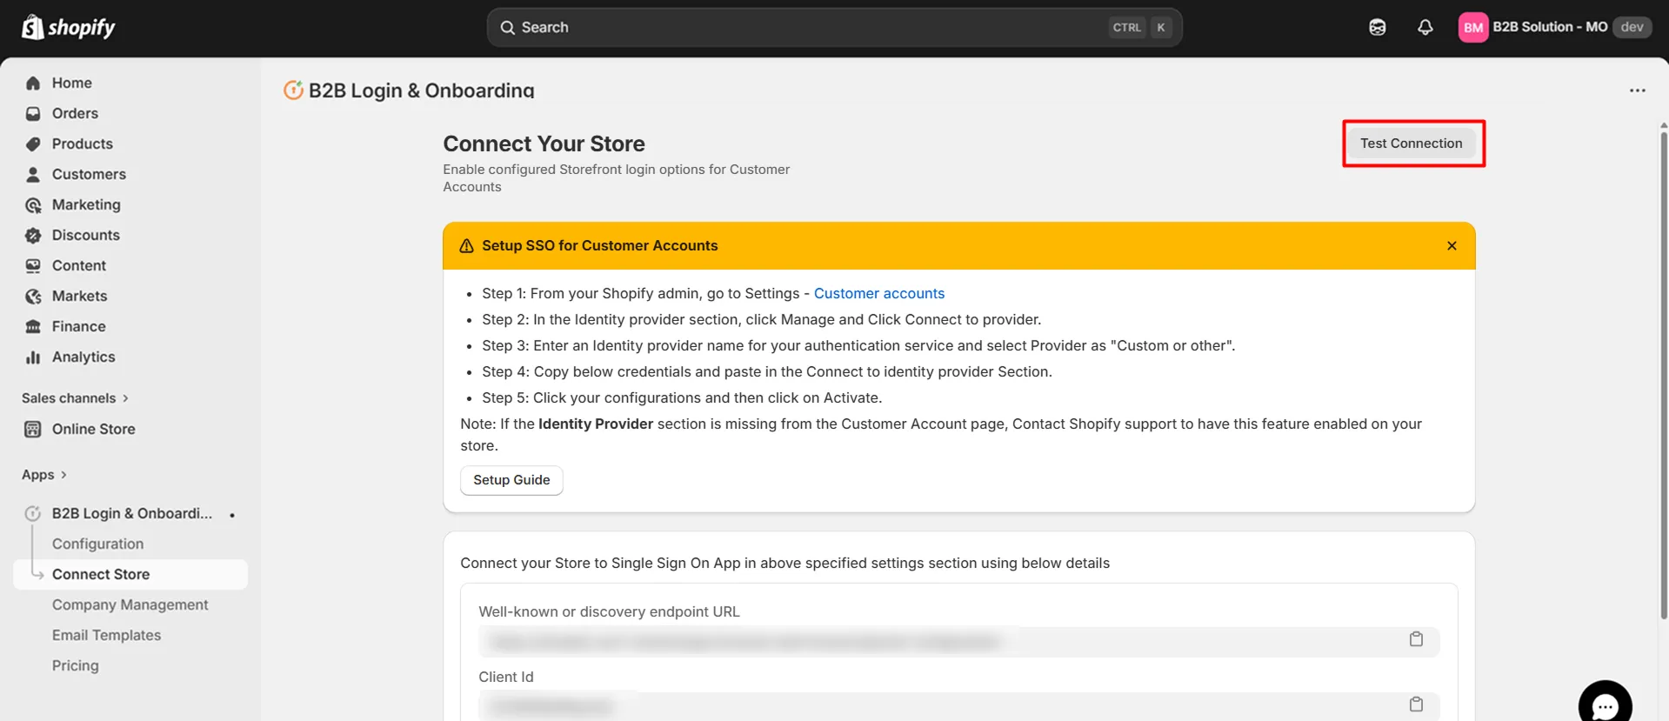Image resolution: width=1669 pixels, height=721 pixels.
Task: Open Online Store channel
Action: [94, 430]
